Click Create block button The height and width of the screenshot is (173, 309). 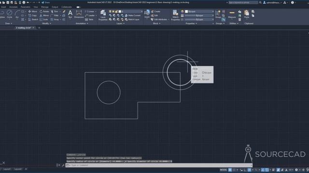[x=155, y=12]
